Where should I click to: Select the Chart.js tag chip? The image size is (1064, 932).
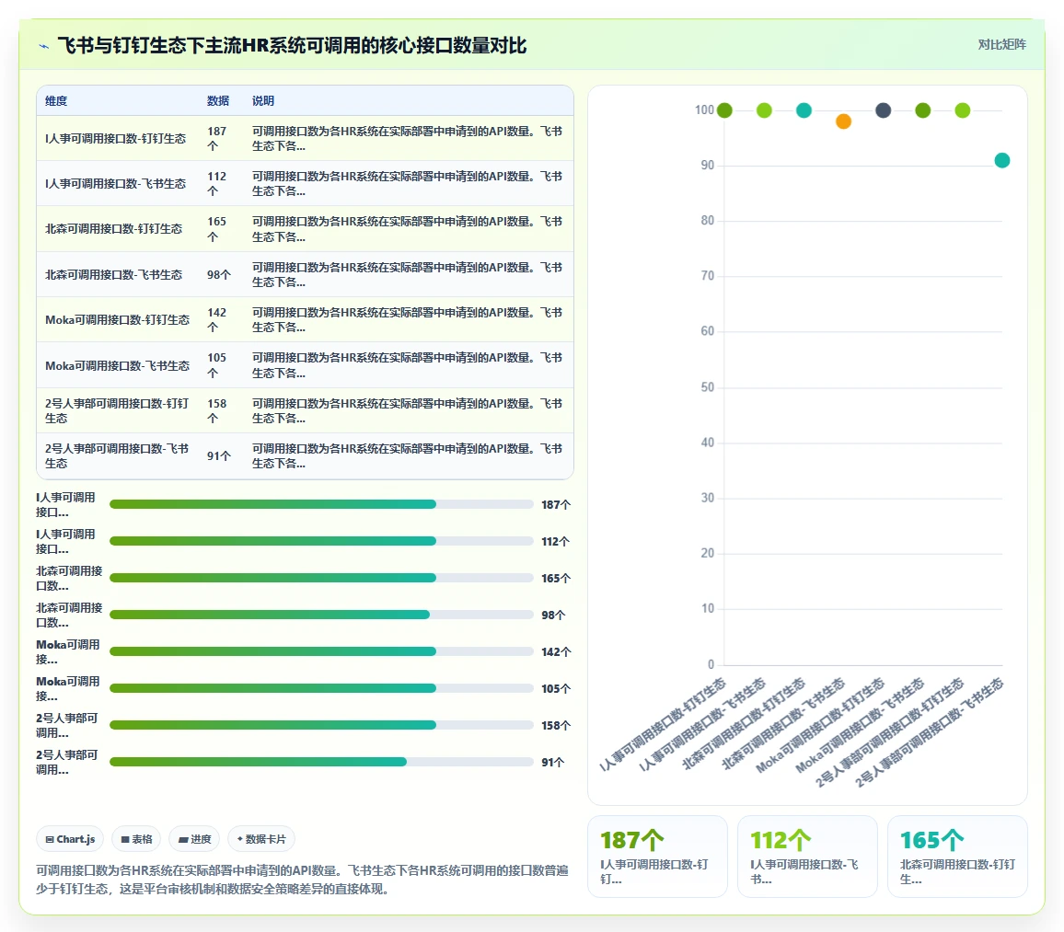(70, 839)
